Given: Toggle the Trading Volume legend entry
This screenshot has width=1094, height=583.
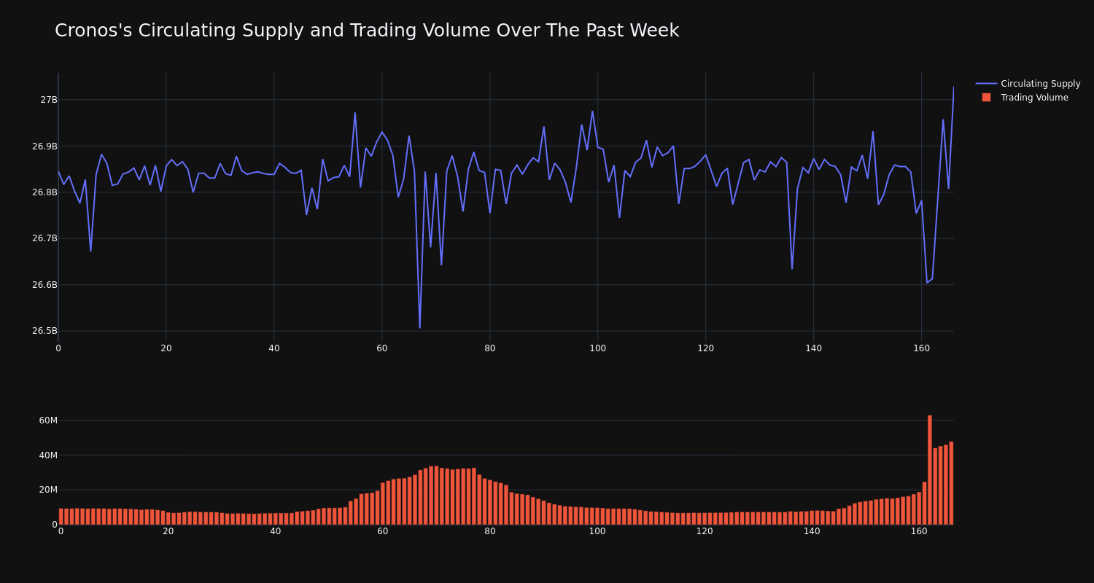Looking at the screenshot, I should 1025,98.
